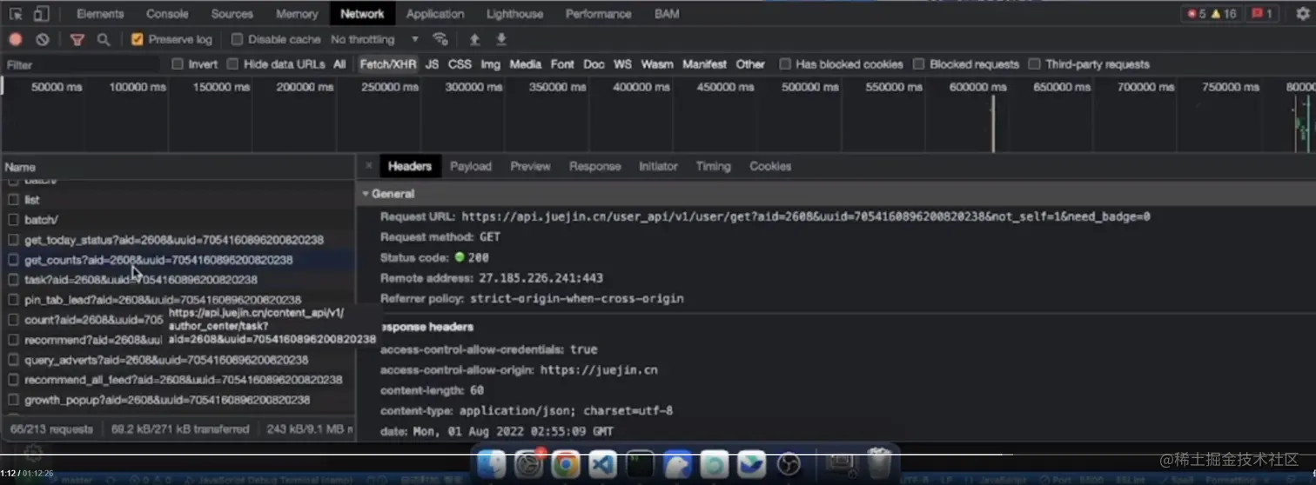This screenshot has width=1316, height=485.
Task: Activate the inspect element picker icon
Action: tap(17, 14)
